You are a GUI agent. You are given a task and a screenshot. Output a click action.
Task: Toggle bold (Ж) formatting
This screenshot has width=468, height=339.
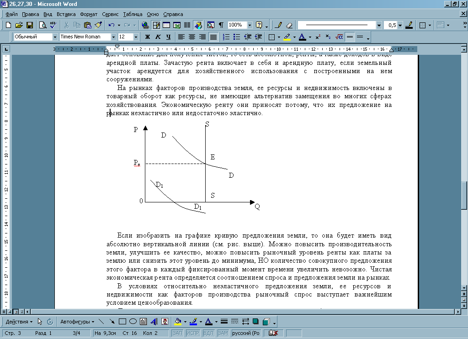(x=148, y=37)
